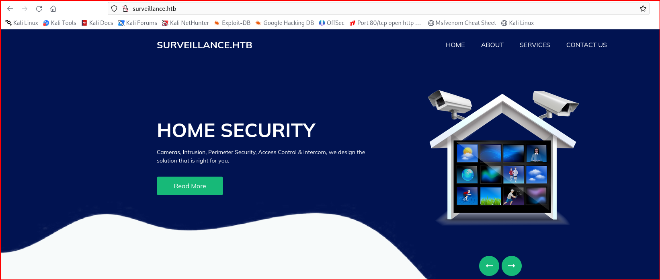The height and width of the screenshot is (280, 660).
Task: Show next slide with right arrow
Action: (x=512, y=266)
